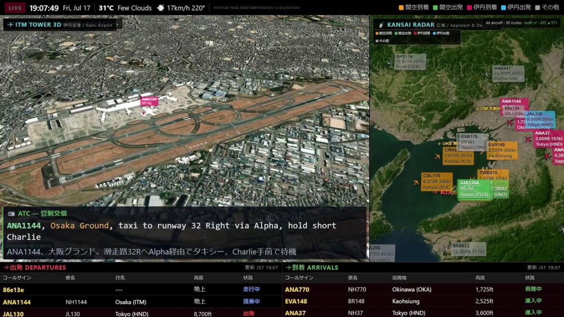
Task: Toggle 関空出発 green legend in top bar
Action: pos(448,8)
